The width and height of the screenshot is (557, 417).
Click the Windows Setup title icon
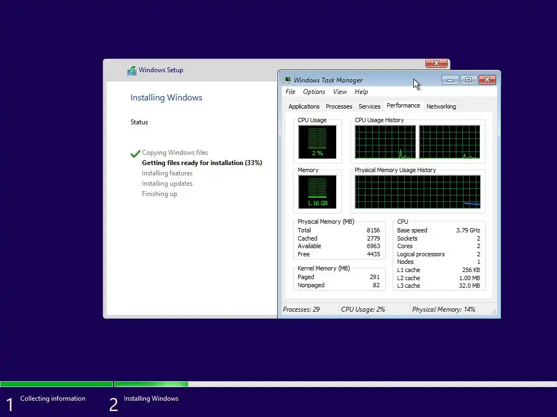tap(132, 70)
